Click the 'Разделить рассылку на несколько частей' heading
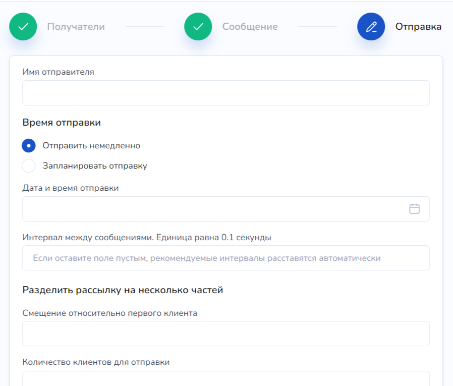The image size is (453, 386). point(123,290)
